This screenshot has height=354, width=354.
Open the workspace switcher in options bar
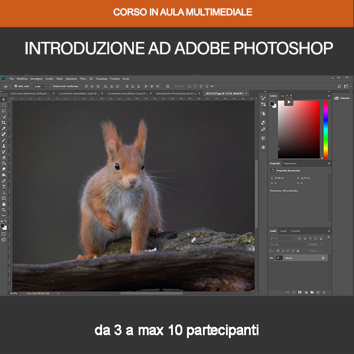click(346, 86)
